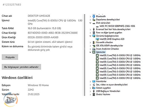Screen dimensions: 147x110
Task: Click the Monitörler monitor icon
Action: click(x=94, y=81)
